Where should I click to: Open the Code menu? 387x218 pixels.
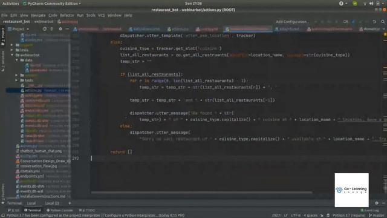click(53, 15)
